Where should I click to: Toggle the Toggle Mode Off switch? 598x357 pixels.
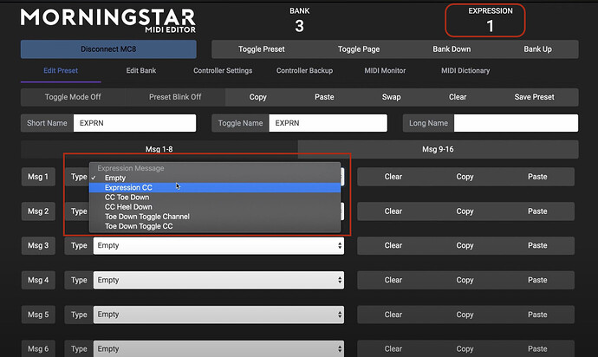click(73, 97)
